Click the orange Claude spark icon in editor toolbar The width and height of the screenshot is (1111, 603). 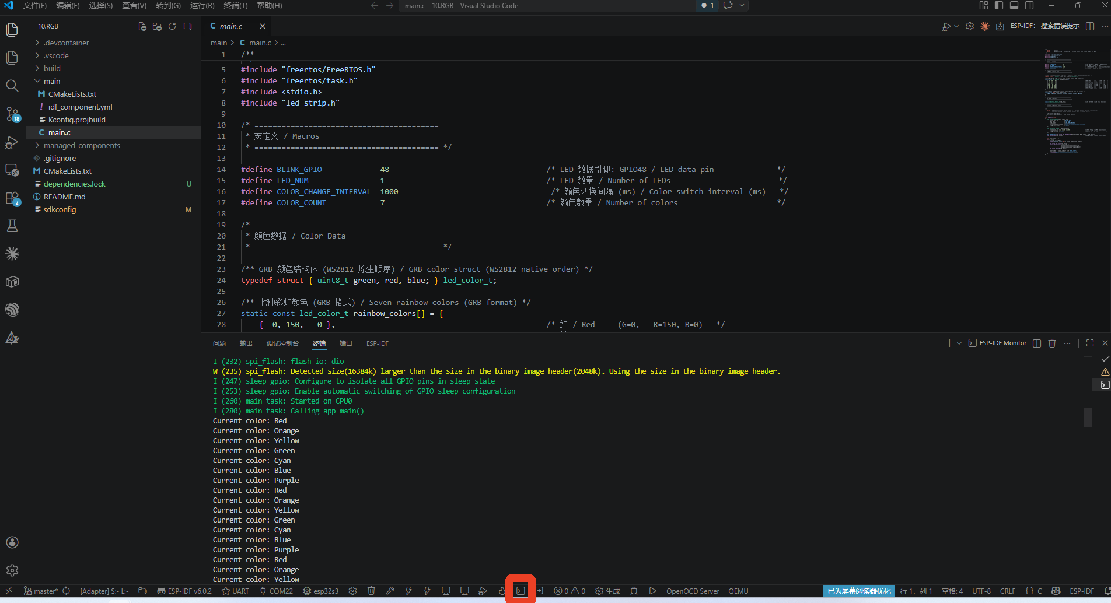pos(985,26)
